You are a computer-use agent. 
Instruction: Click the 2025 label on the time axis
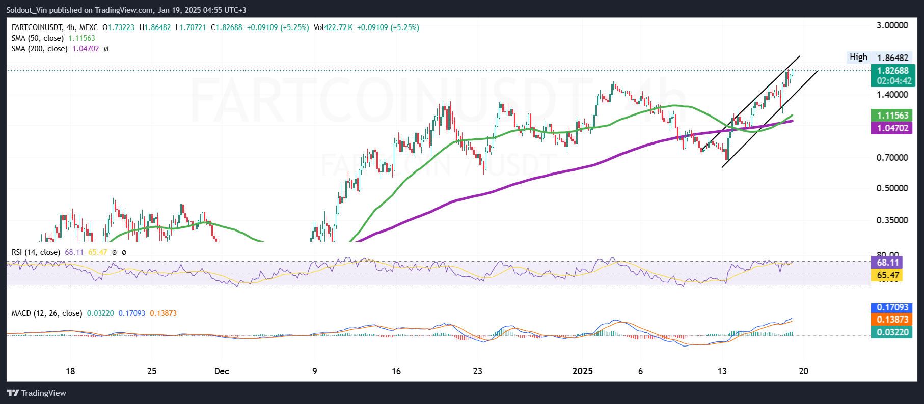pos(583,371)
